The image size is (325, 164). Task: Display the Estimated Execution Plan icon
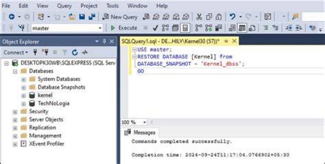(165, 28)
